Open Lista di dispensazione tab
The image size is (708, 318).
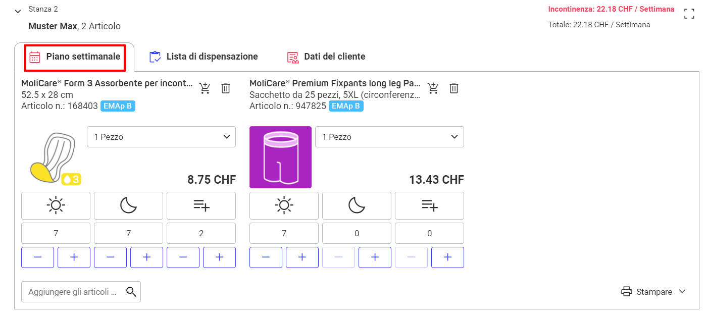pyautogui.click(x=204, y=57)
